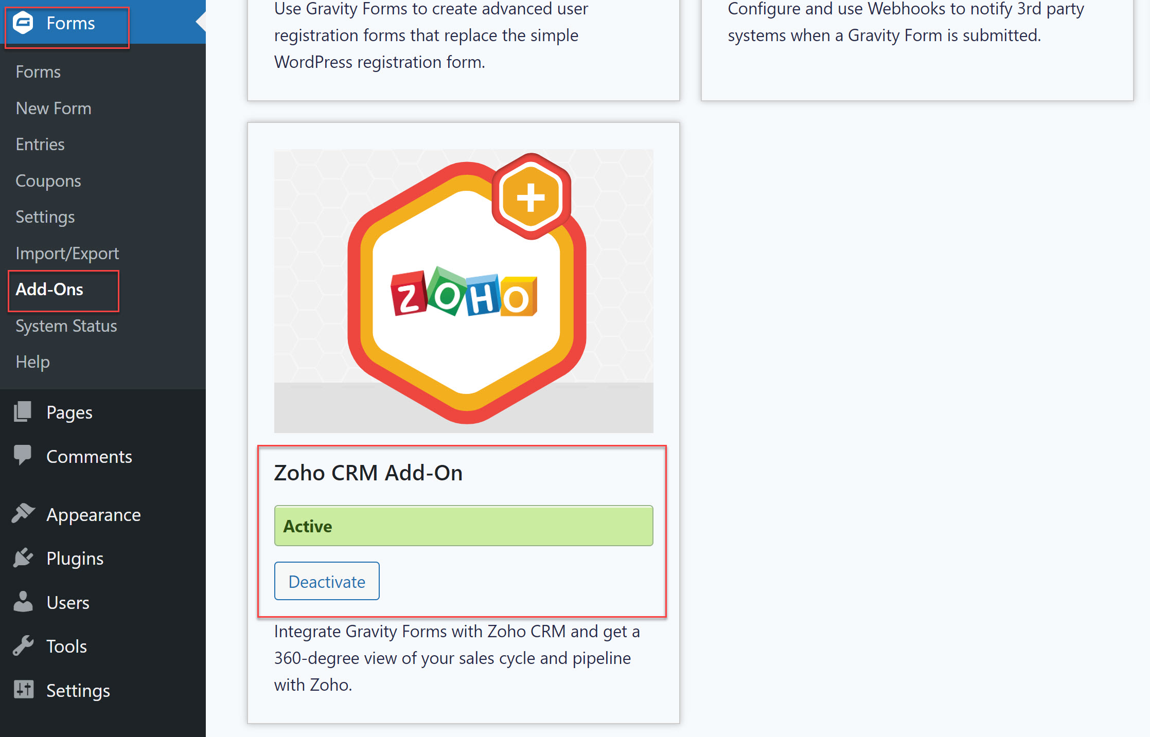Open Import/Export submenu item
Viewport: 1150px width, 737px height.
tap(67, 254)
